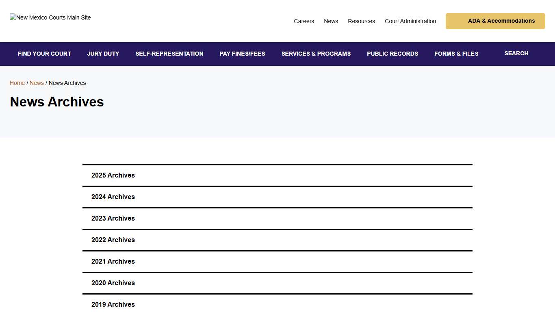Expand the 2022 Archives section
555x312 pixels.
(x=113, y=240)
